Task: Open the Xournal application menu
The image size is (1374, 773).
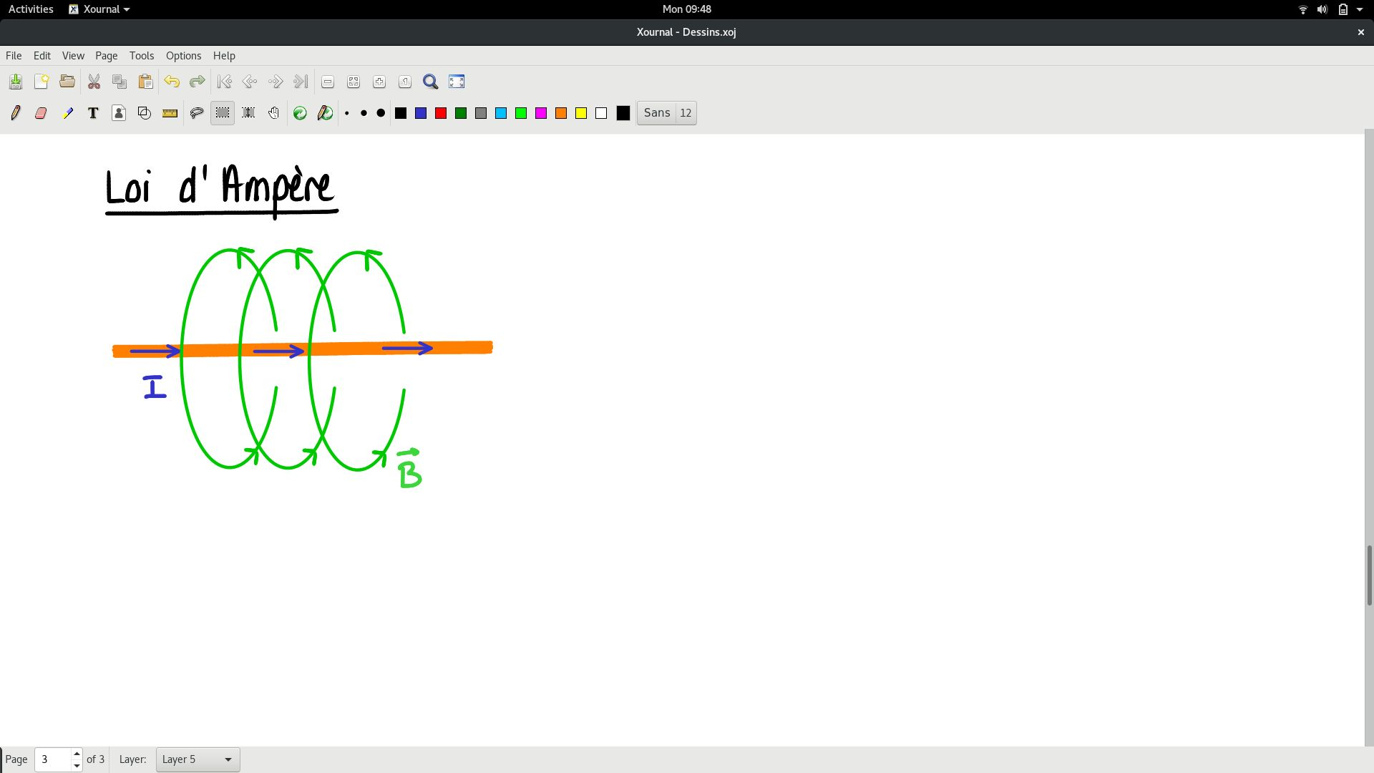Action: [99, 9]
